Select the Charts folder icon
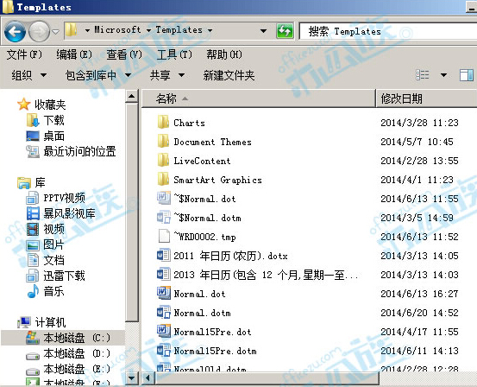This screenshot has width=477, height=387. pos(163,123)
